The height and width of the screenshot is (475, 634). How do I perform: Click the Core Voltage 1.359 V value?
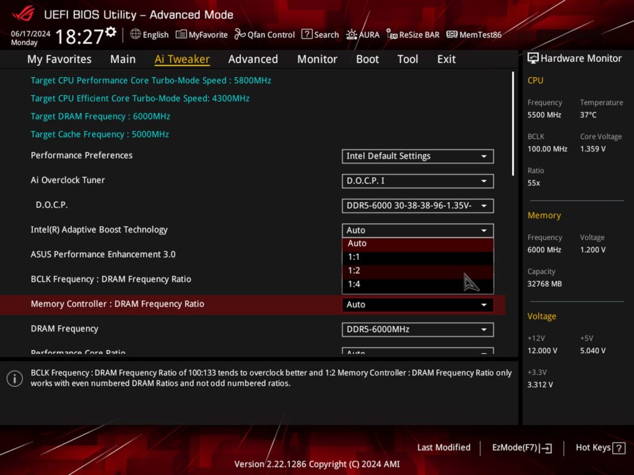593,149
